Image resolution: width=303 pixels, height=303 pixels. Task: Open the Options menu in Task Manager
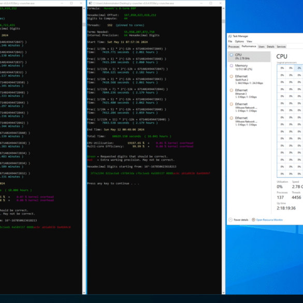(x=239, y=41)
